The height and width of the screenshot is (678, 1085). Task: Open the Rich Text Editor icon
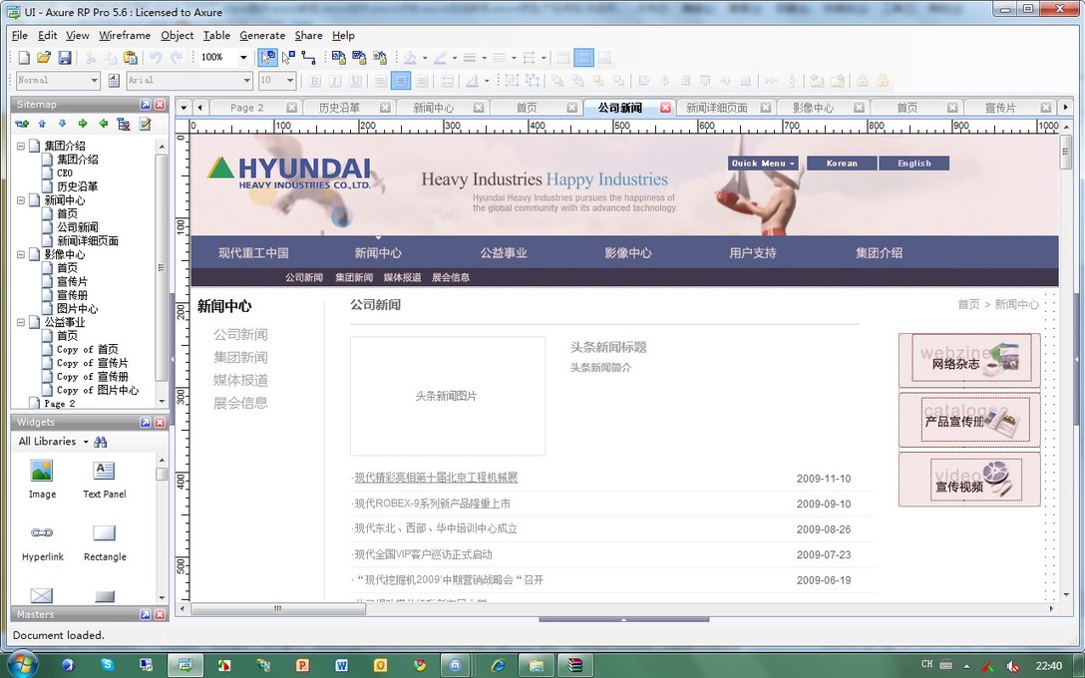pyautogui.click(x=114, y=80)
